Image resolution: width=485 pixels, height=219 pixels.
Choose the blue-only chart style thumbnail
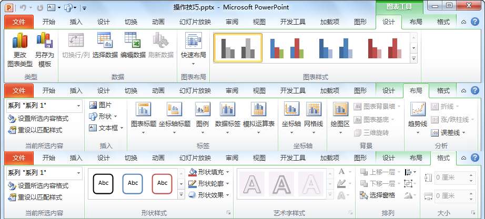click(x=336, y=48)
